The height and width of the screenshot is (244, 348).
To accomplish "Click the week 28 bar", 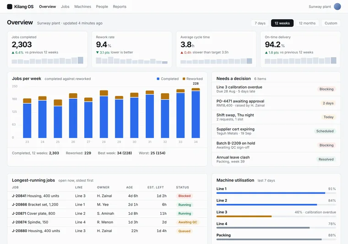I will (103, 114).
